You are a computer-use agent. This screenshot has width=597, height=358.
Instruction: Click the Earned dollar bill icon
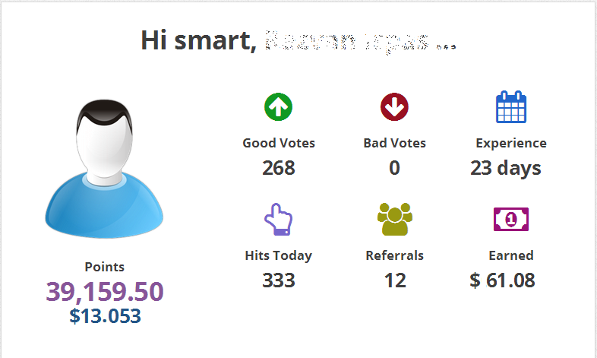510,220
